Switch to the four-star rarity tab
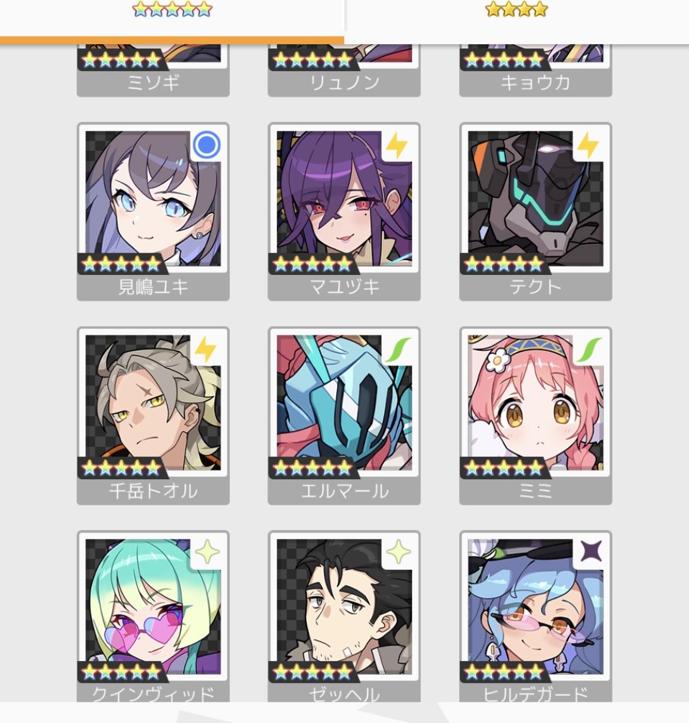Image resolution: width=689 pixels, height=723 pixels. [516, 9]
